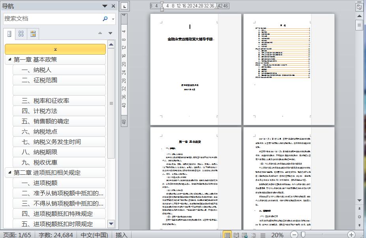Click the 搜索文档 search input field
Viewport: 366px width, 238px height.
[51, 19]
